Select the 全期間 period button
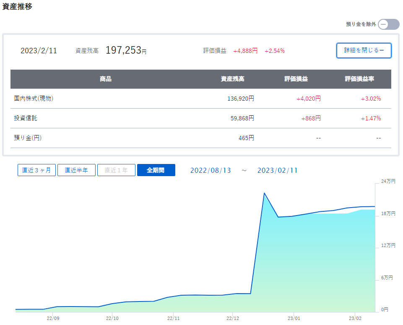This screenshot has width=403, height=325. (156, 170)
